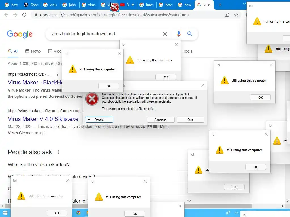Bookmark this page with the star icon
The width and height of the screenshot is (290, 217).
pyautogui.click(x=236, y=15)
